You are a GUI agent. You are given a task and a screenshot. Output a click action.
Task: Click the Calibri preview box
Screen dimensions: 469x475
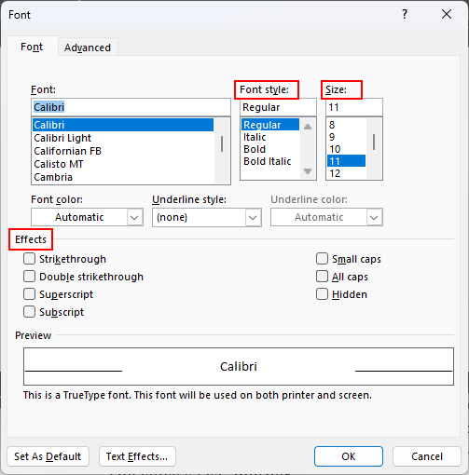[x=239, y=366]
